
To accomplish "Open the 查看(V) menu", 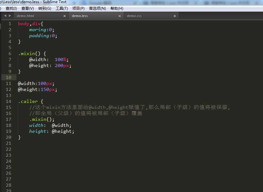I will tap(27, 8).
